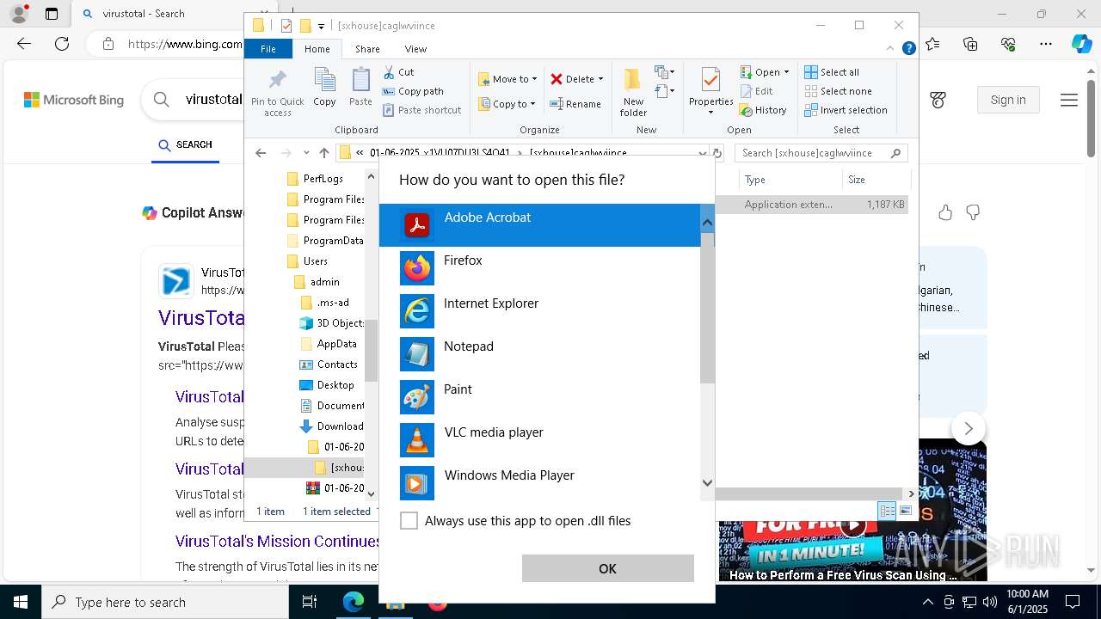The height and width of the screenshot is (619, 1101).
Task: Click Cut in Clipboard group
Action: point(399,72)
